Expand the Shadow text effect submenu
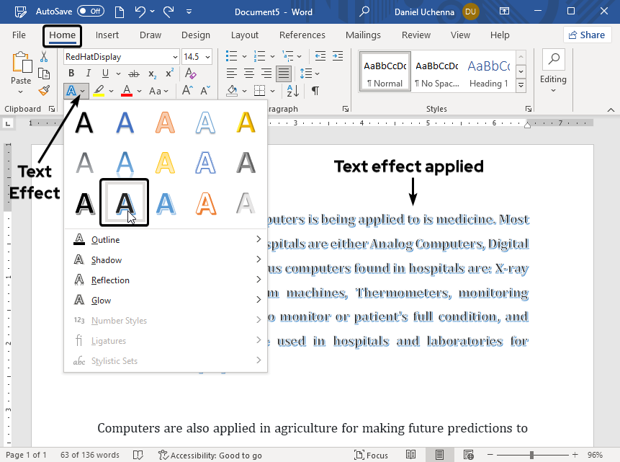This screenshot has height=462, width=620. point(106,259)
